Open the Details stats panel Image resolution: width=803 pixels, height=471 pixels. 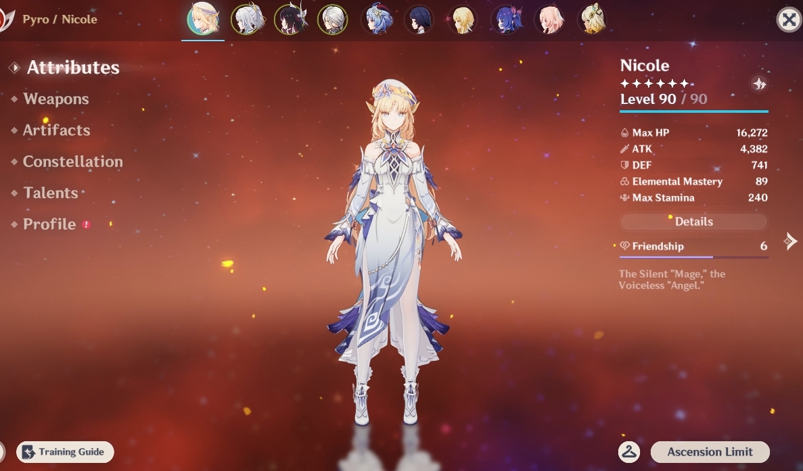694,222
